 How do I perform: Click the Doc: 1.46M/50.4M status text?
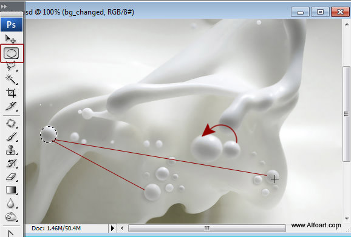tap(56, 229)
